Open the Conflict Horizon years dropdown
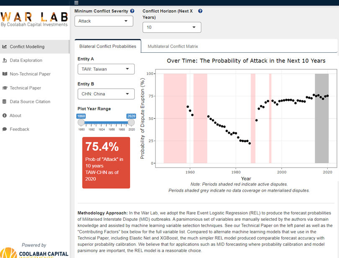The image size is (339, 258). point(172,27)
